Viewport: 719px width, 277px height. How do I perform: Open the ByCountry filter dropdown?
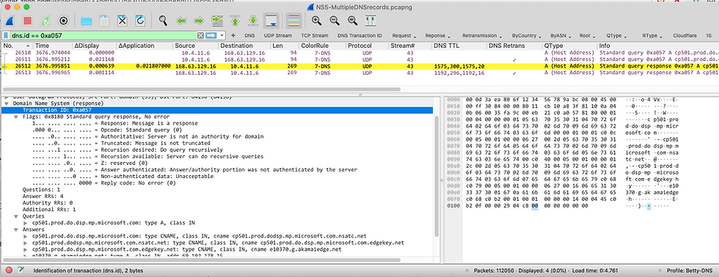click(x=526, y=35)
